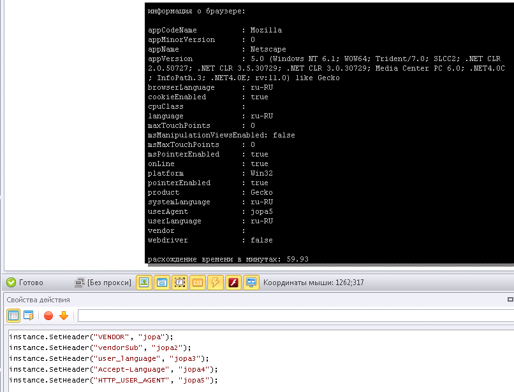Click code line SetHeader "VENDOR", "jopa"
The height and width of the screenshot is (392, 514).
coord(91,337)
